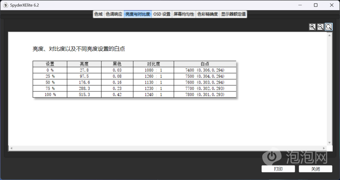
Task: Click the vertical scrollbar down arrow
Action: pyautogui.click(x=329, y=143)
